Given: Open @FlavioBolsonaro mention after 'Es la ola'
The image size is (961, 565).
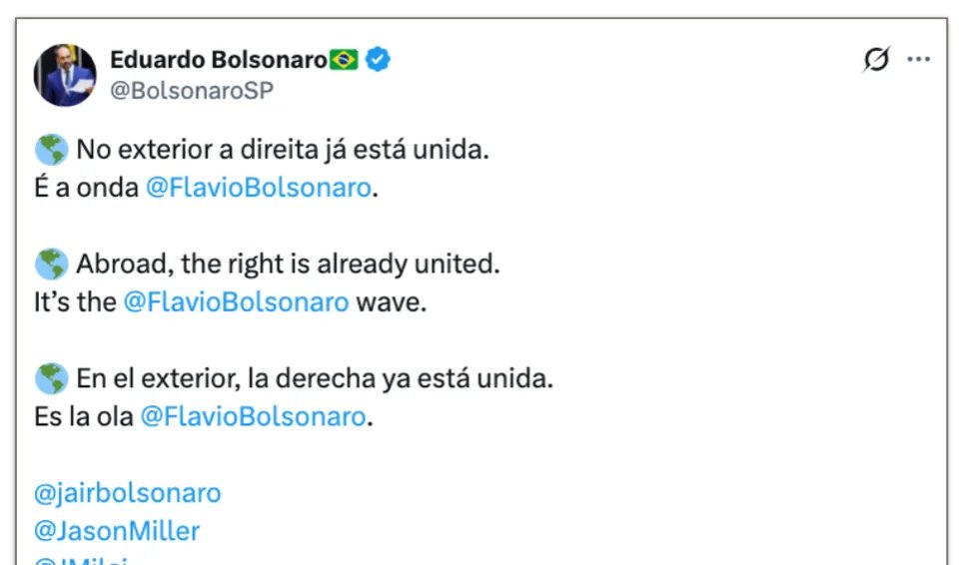Looking at the screenshot, I should (x=253, y=416).
